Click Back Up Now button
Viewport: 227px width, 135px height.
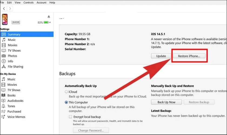coord(166,102)
